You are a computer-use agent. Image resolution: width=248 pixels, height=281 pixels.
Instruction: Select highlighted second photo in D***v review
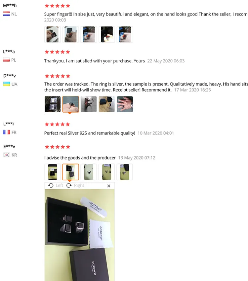tap(70, 104)
